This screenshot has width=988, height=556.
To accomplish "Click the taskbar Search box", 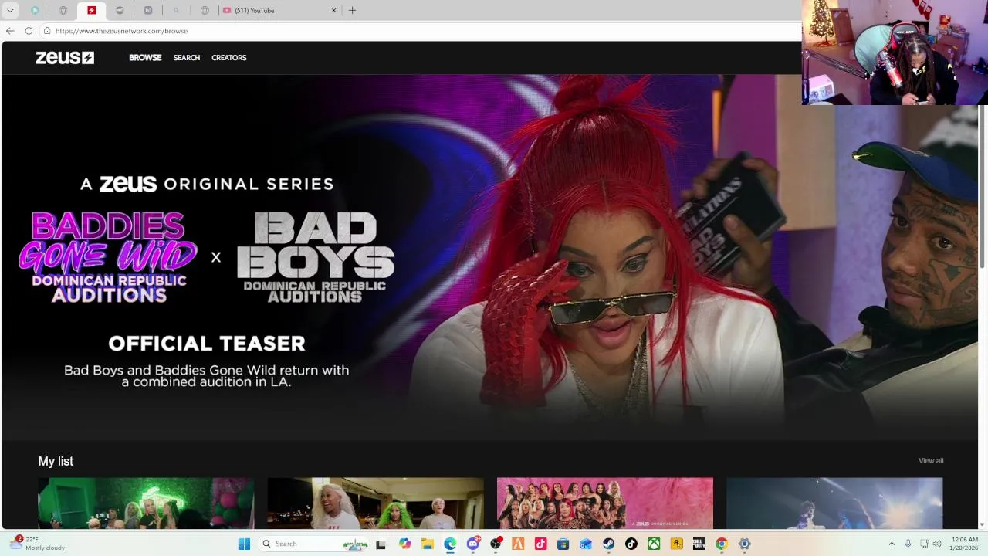I will point(314,544).
